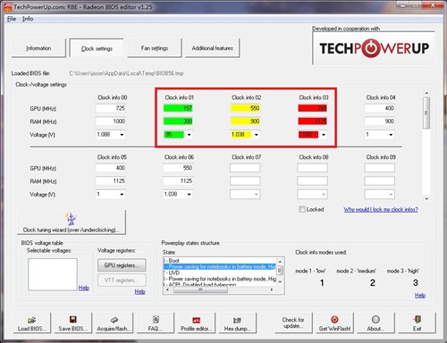The width and height of the screenshot is (447, 343).
Task: Click the TechPowerUp logo banner
Action: pos(374,48)
